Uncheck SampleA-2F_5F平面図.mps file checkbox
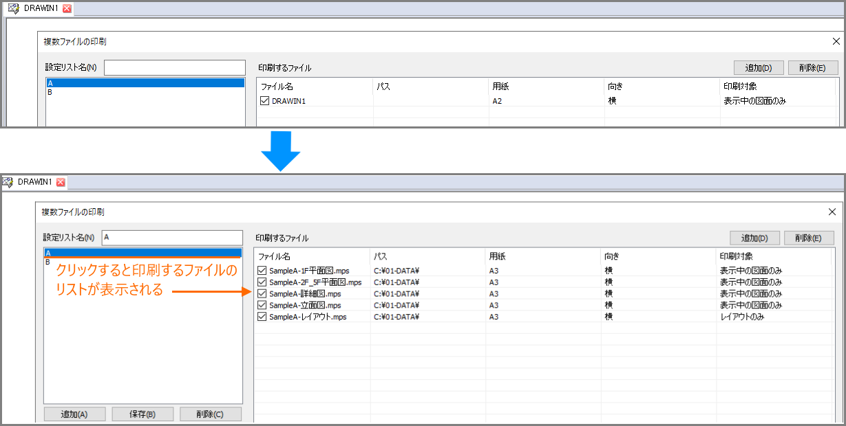Viewport: 846px width, 426px height. coord(262,282)
